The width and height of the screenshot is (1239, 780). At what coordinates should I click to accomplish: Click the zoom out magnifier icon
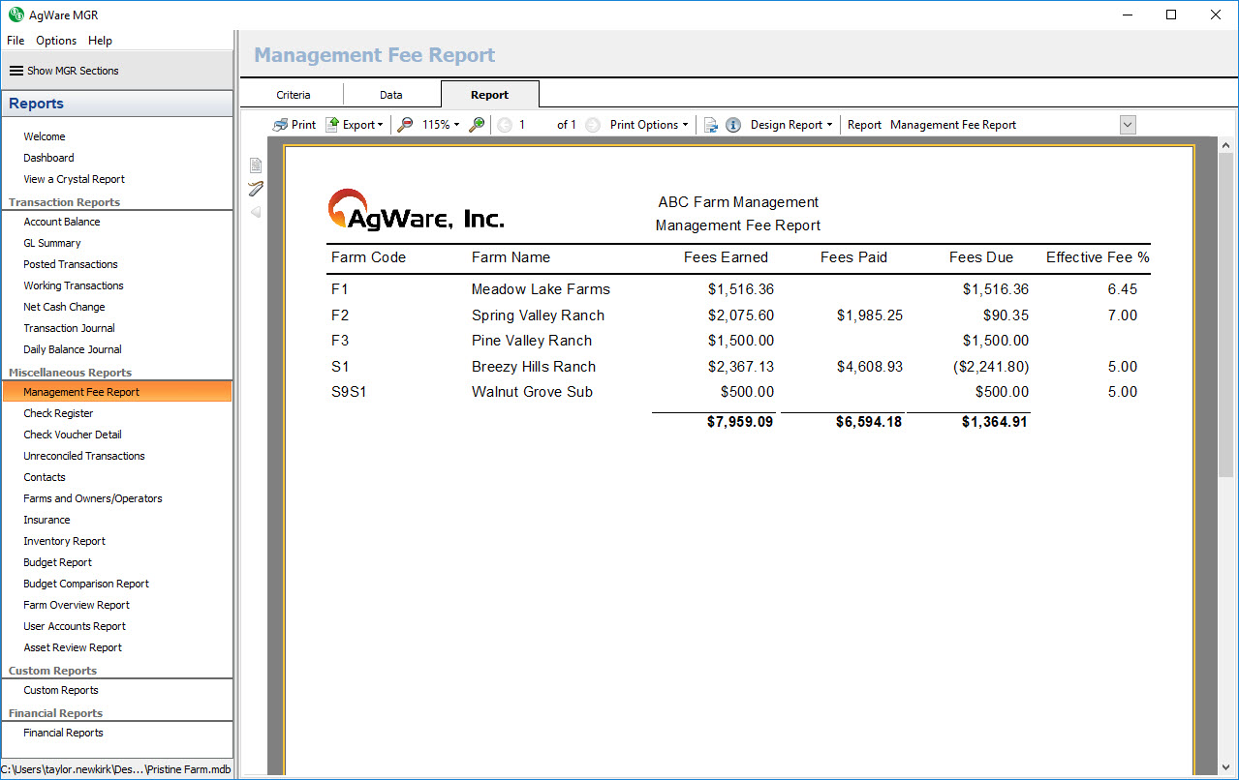pyautogui.click(x=405, y=125)
